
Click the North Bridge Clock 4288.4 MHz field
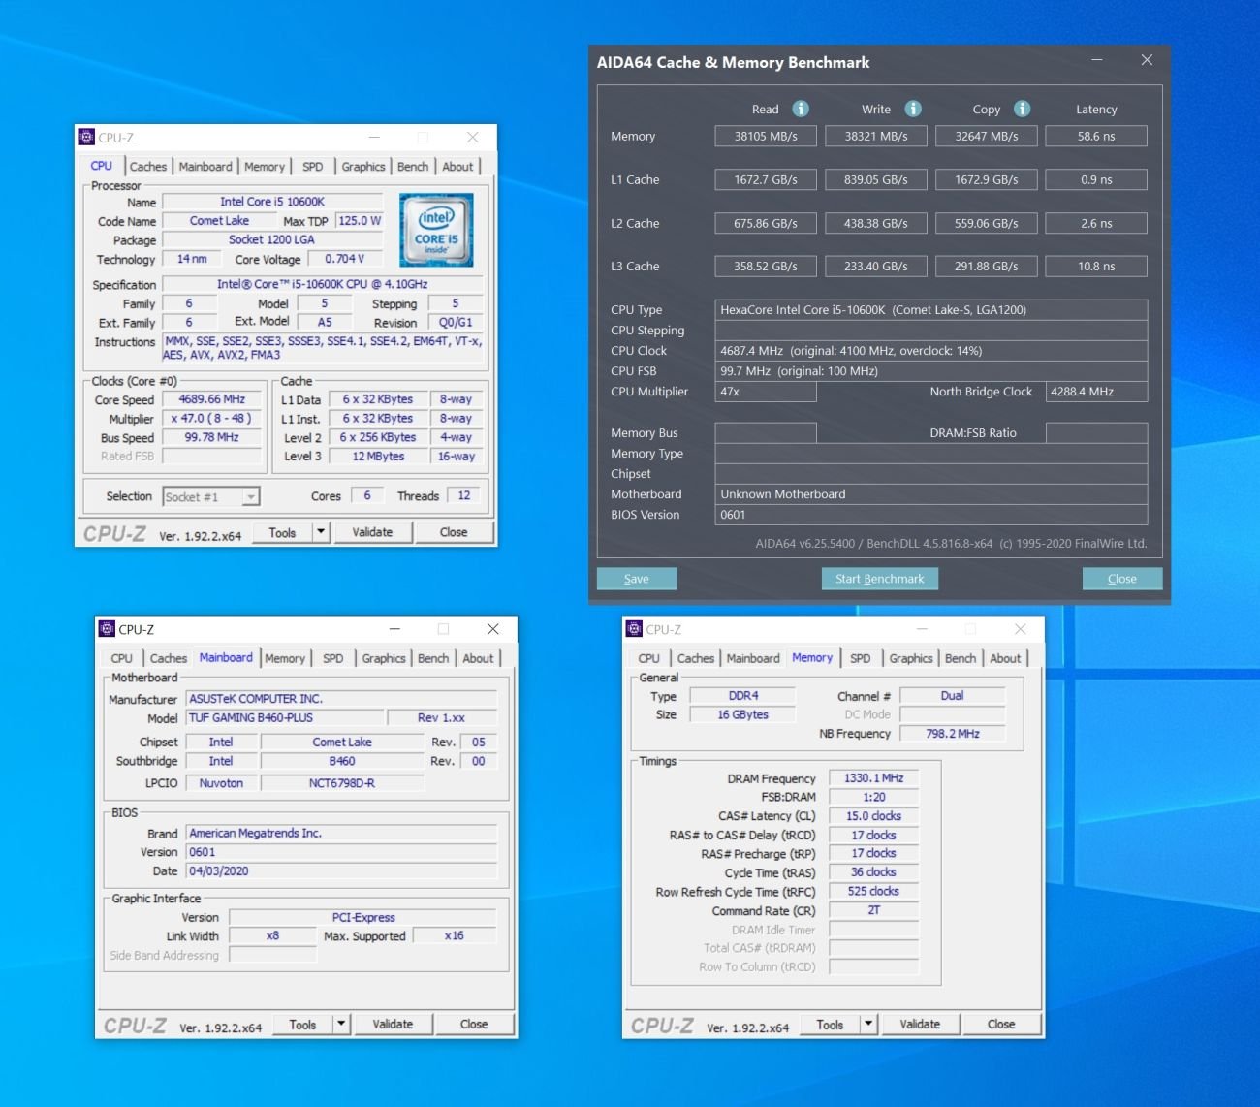tap(1097, 392)
